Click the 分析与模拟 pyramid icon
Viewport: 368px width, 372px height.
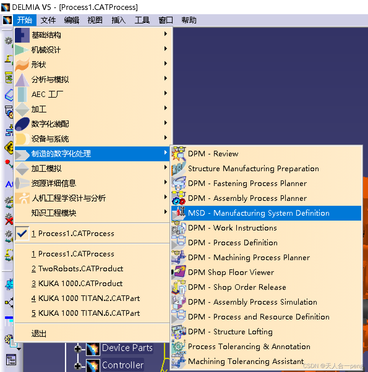tap(22, 79)
